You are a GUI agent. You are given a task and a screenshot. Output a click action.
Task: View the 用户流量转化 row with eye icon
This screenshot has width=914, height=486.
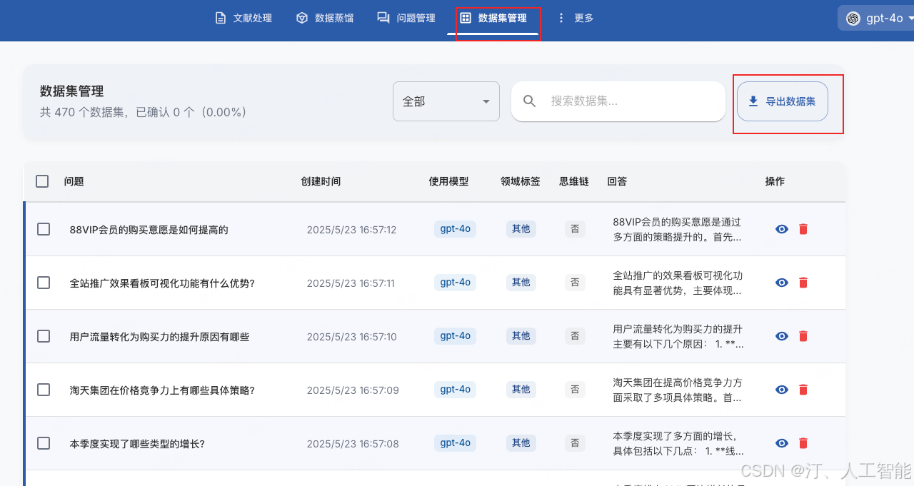click(x=782, y=336)
